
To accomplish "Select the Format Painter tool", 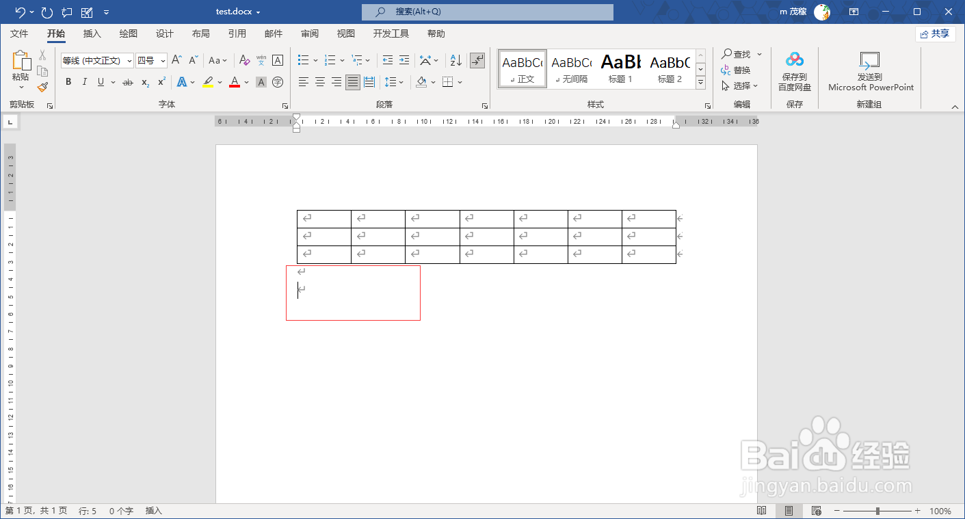I will click(x=42, y=86).
